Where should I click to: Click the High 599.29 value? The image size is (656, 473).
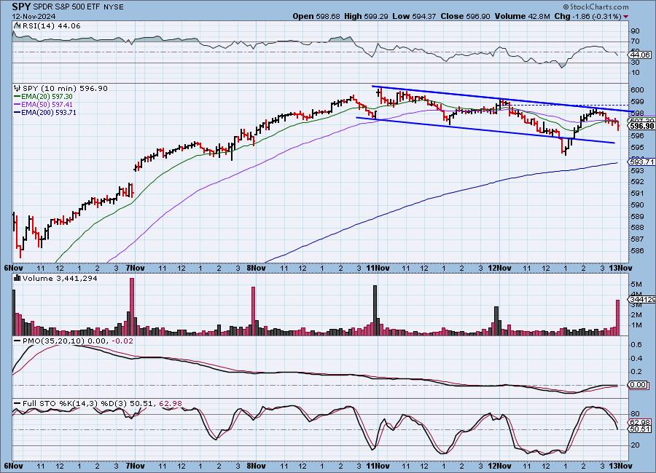pyautogui.click(x=366, y=16)
